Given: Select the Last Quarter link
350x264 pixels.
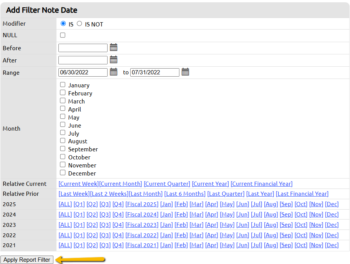Looking at the screenshot, I should tap(226, 194).
